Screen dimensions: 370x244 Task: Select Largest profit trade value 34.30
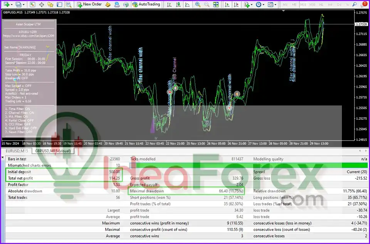tap(239, 210)
